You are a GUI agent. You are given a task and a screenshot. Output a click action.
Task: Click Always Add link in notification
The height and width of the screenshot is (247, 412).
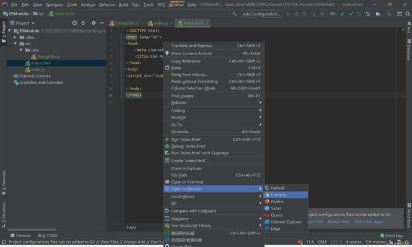click(x=338, y=222)
